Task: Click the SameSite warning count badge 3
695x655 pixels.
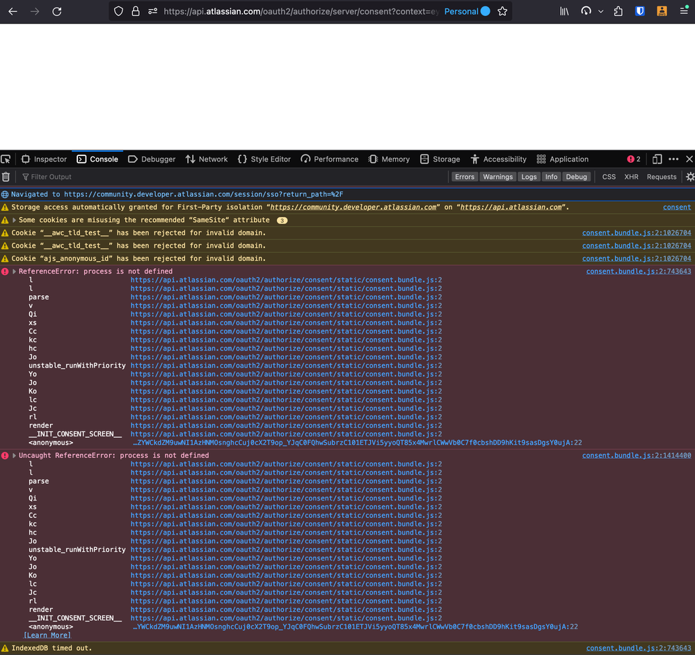Action: point(282,221)
